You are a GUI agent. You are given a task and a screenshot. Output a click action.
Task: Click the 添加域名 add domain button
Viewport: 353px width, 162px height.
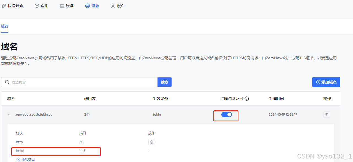tap(326, 82)
